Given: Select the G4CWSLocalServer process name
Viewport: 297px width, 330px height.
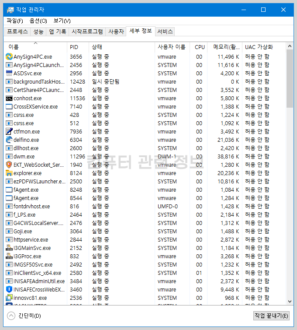Looking at the screenshot, I should click(38, 223).
